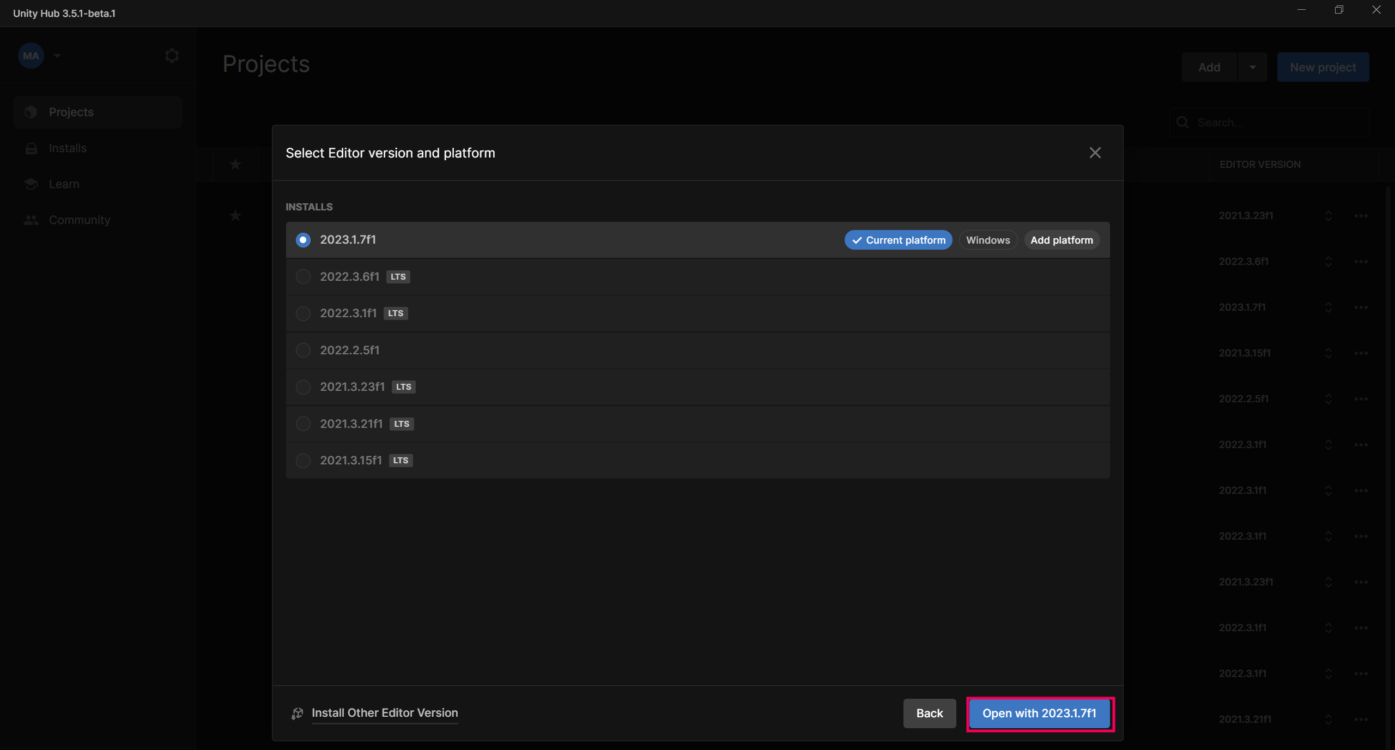This screenshot has width=1395, height=750.
Task: Select the Windows platform chip
Action: 987,240
